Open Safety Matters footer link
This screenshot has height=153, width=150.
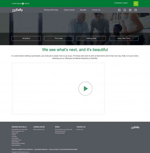[15, 142]
